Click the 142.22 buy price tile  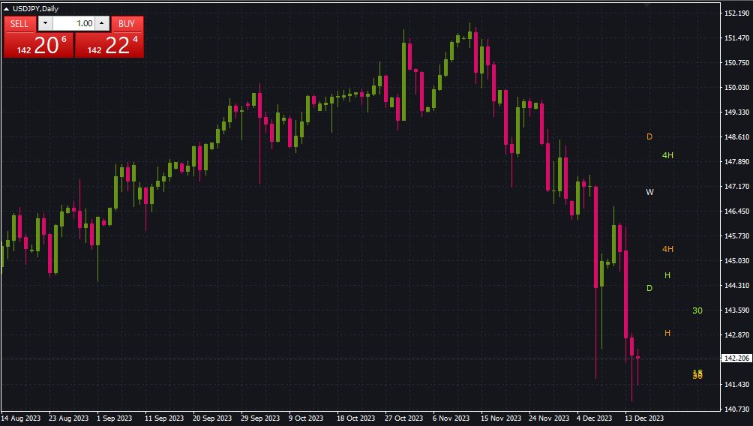tap(108, 45)
